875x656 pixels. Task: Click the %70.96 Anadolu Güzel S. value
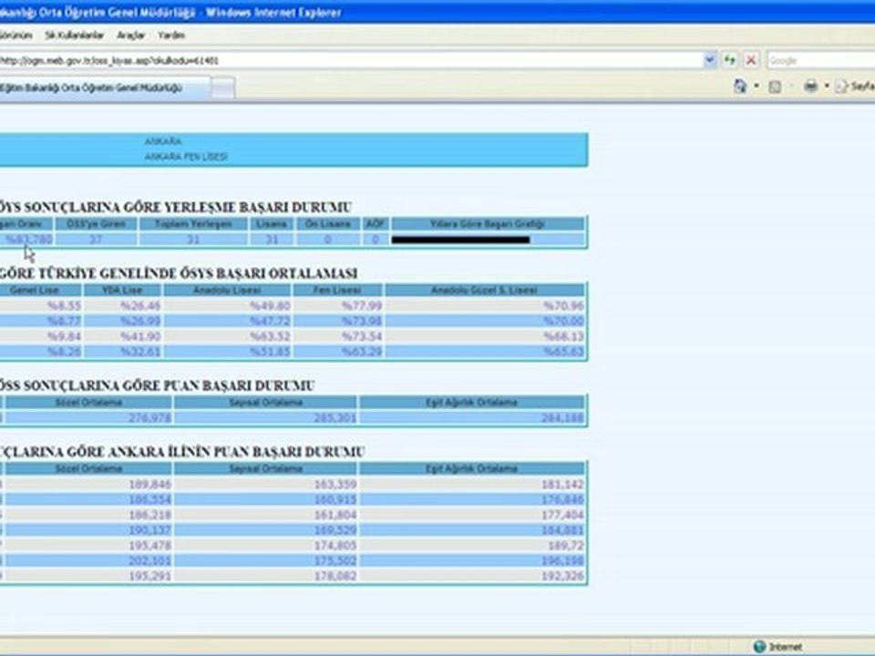(563, 306)
